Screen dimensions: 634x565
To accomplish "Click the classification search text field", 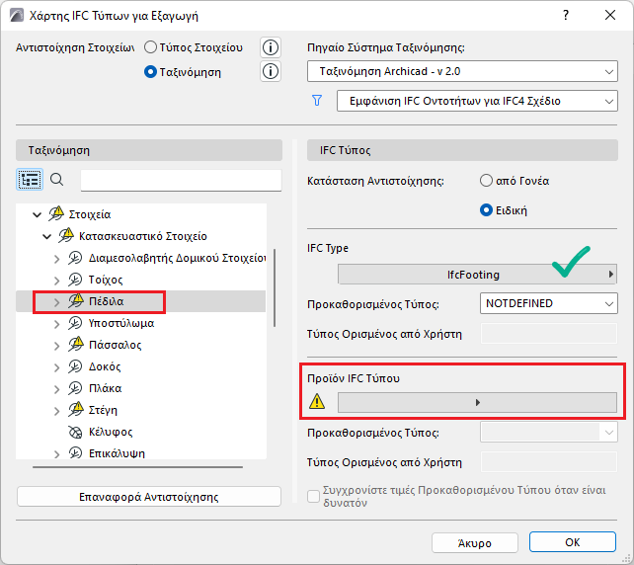I will tap(181, 180).
